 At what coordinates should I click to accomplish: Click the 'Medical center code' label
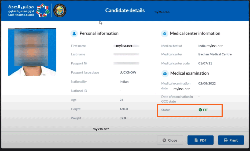coord(175,63)
